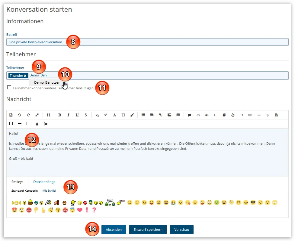Open the font size dropdown icon
The image size is (295, 241).
tap(123, 115)
